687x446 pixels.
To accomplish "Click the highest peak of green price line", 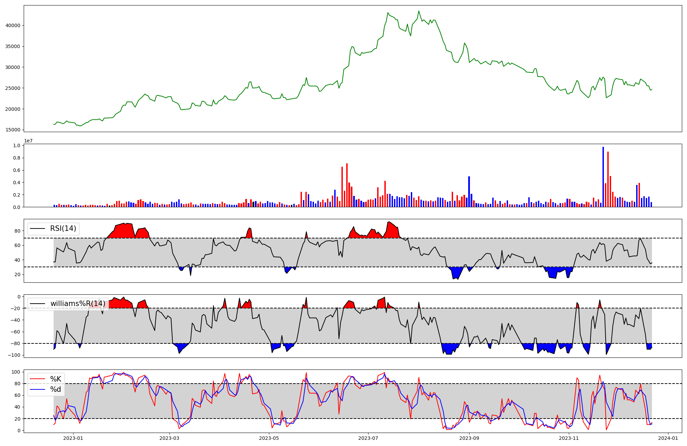I will pyautogui.click(x=418, y=11).
